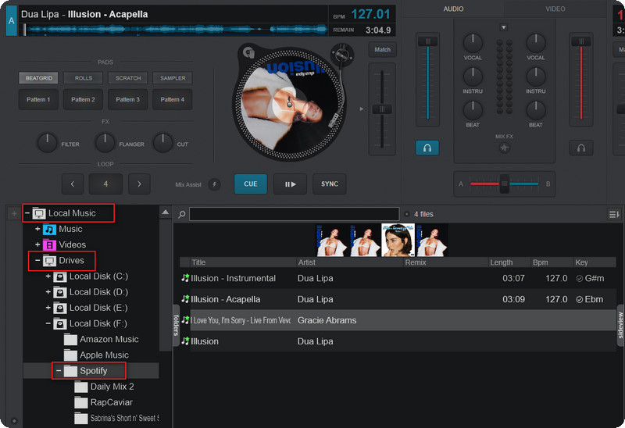Screen dimensions: 625x428
Task: Click the crossfader between A and B
Action: click(x=504, y=184)
